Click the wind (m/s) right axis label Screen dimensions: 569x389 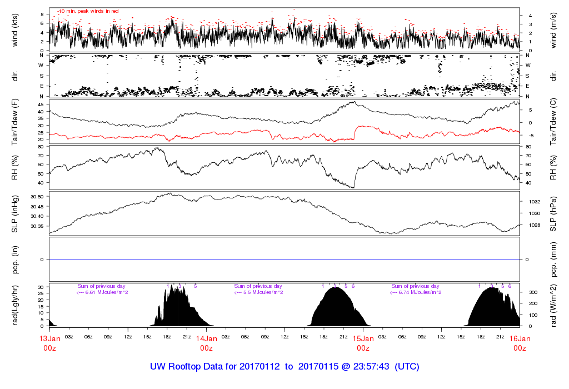click(554, 30)
